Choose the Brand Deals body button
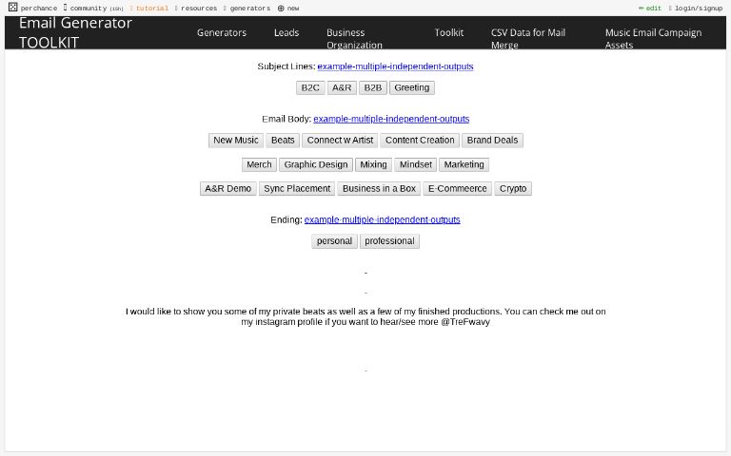 pyautogui.click(x=492, y=140)
